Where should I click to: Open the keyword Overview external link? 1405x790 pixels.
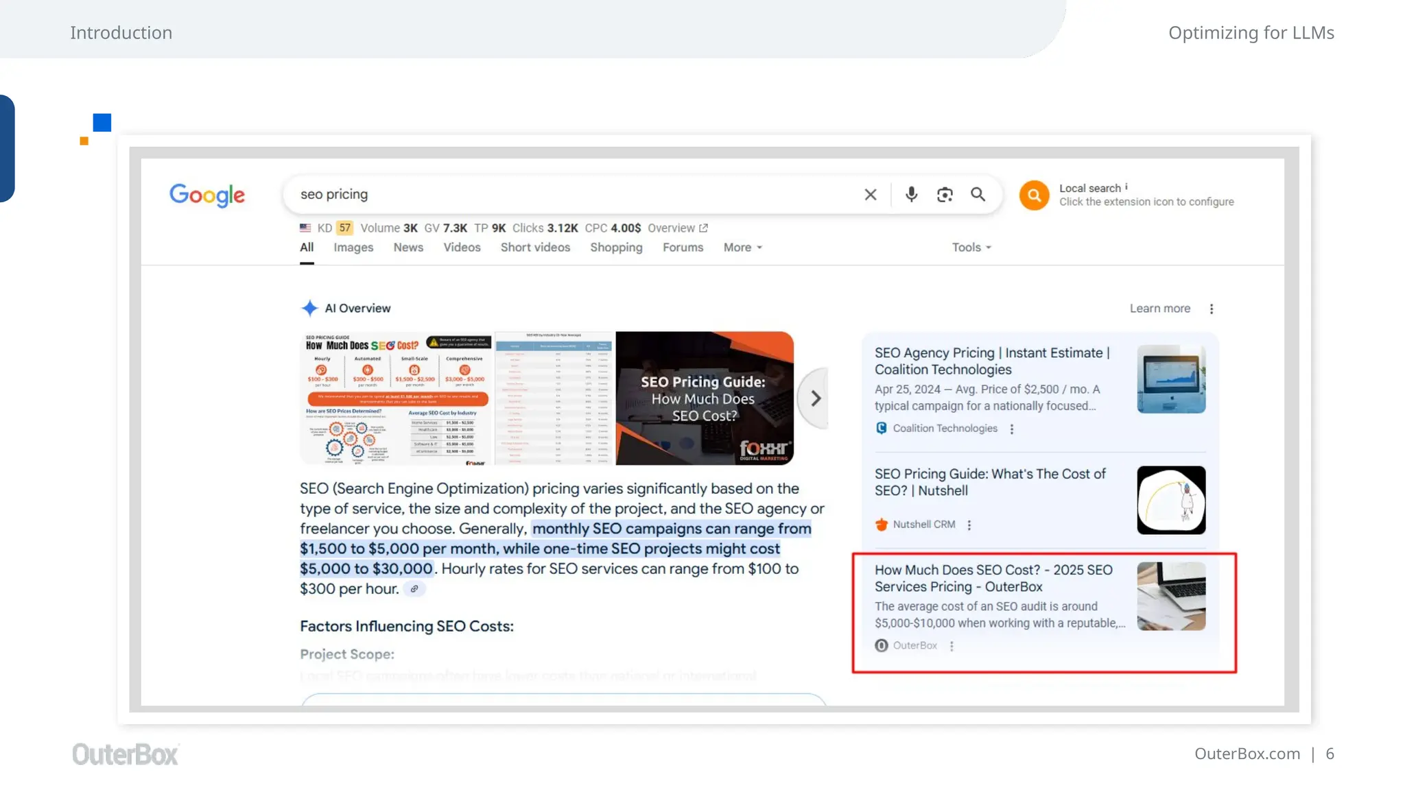(678, 228)
